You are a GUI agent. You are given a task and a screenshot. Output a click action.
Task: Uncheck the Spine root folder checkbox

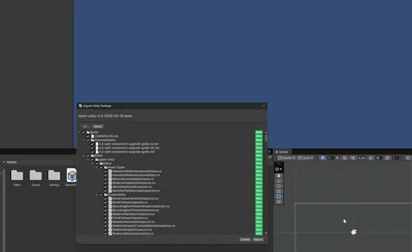(84, 132)
